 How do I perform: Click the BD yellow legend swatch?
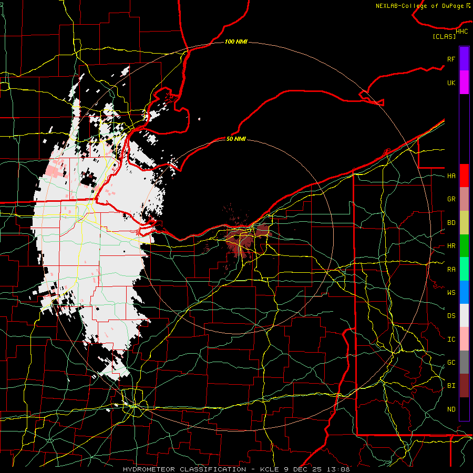coord(464,222)
